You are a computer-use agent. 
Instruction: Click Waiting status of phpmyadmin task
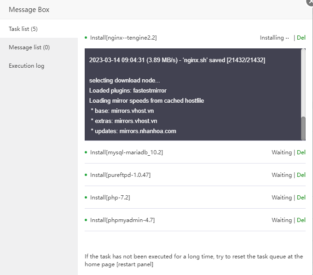282,220
